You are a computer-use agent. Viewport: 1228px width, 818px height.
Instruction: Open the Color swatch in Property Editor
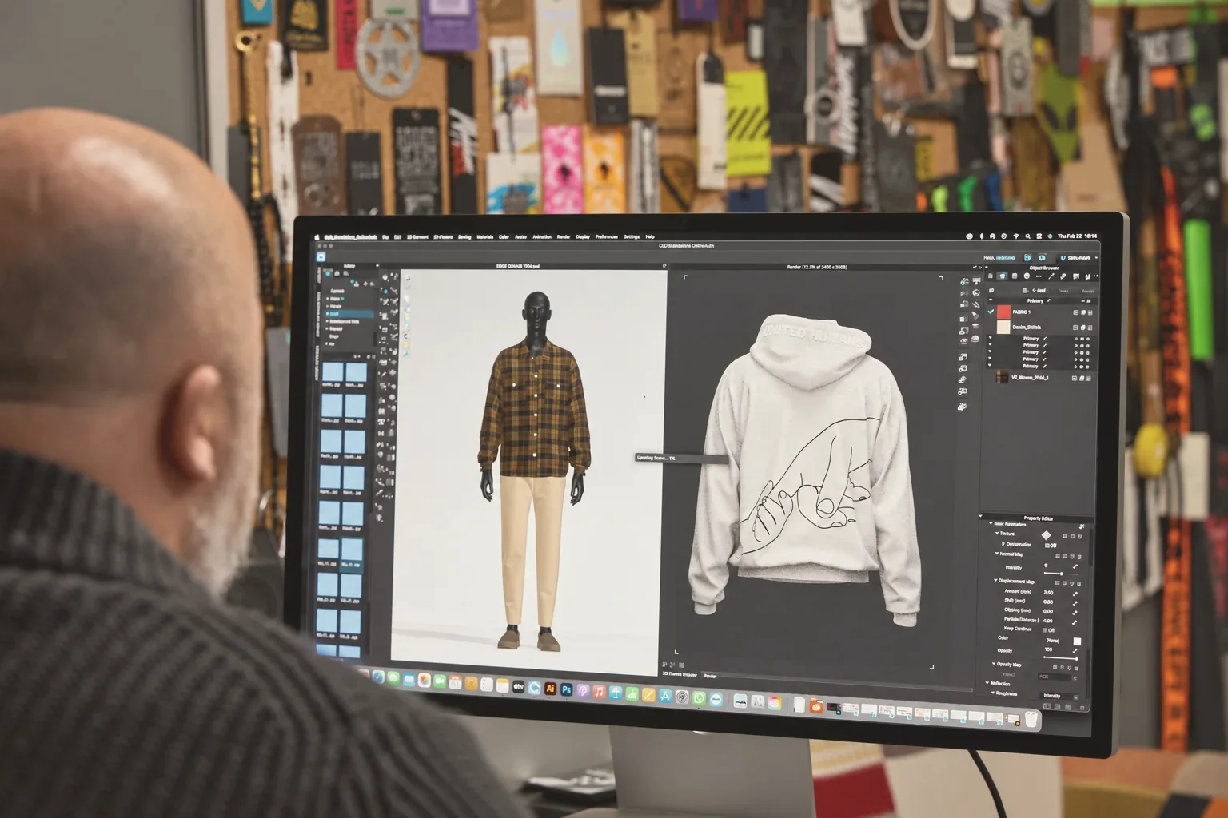(1077, 641)
